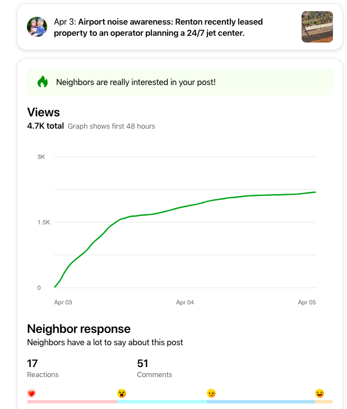Click the green flame icon
The width and height of the screenshot is (347, 409).
tap(43, 82)
